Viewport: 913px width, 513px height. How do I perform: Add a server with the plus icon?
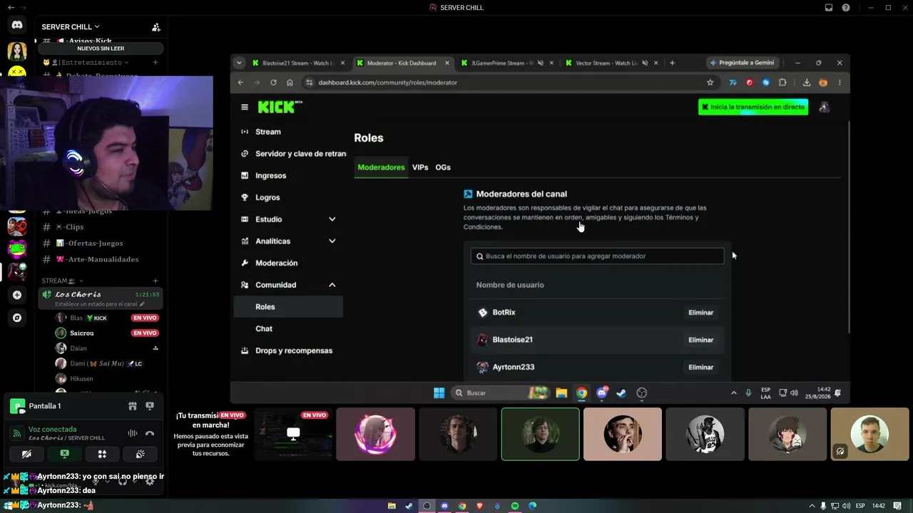pos(17,295)
